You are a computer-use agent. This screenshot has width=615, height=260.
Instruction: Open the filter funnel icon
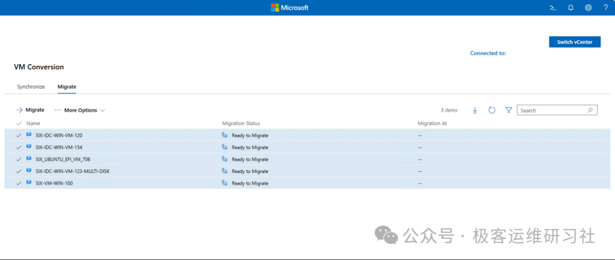(x=509, y=110)
